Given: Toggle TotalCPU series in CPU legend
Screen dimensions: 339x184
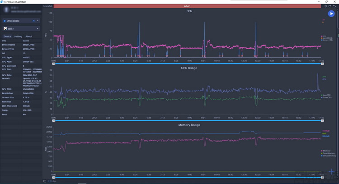Looking at the screenshot, I should (x=326, y=97).
